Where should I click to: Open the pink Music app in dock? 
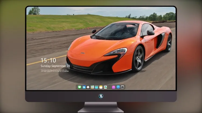tap(113, 87)
